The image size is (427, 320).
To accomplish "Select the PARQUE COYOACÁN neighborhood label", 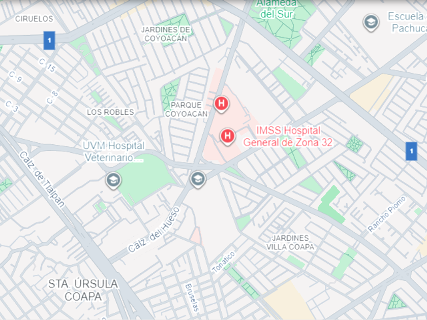I will coord(186,109).
